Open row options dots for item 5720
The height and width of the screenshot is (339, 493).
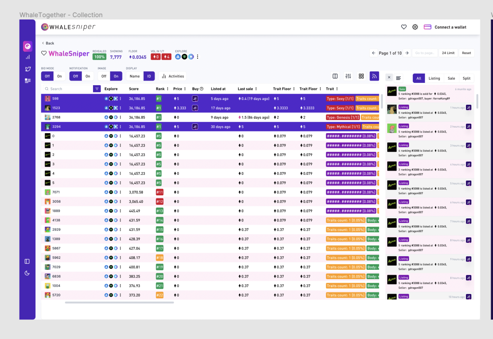(120, 295)
